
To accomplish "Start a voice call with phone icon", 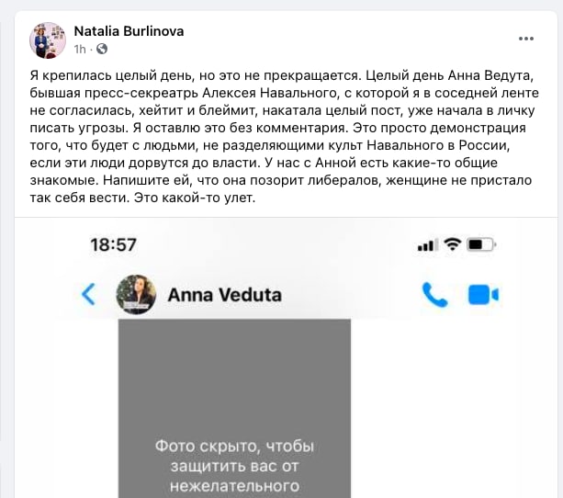I will (434, 295).
